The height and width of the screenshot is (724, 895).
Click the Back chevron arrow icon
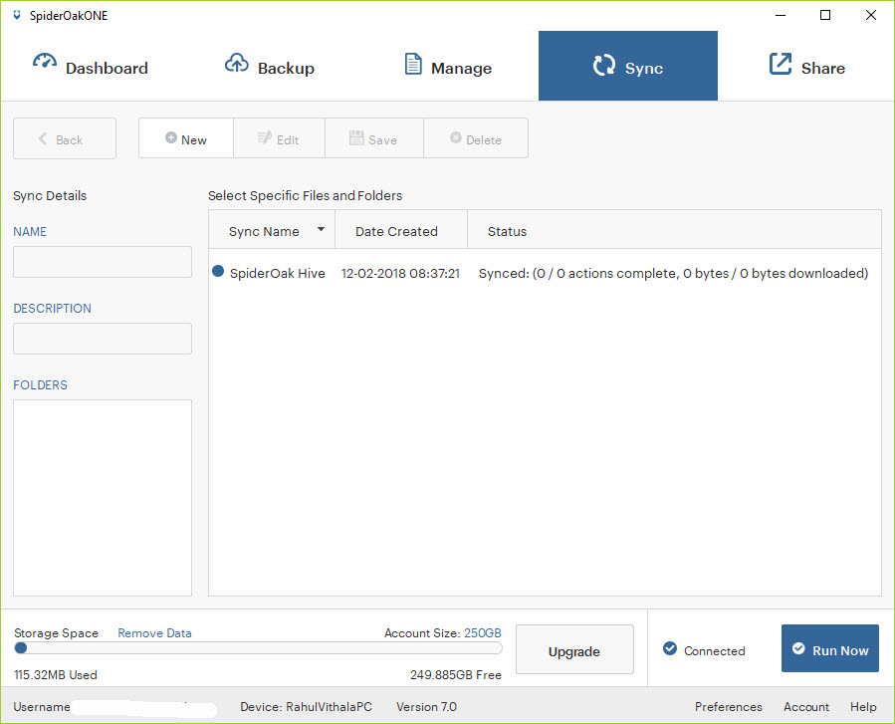43,138
